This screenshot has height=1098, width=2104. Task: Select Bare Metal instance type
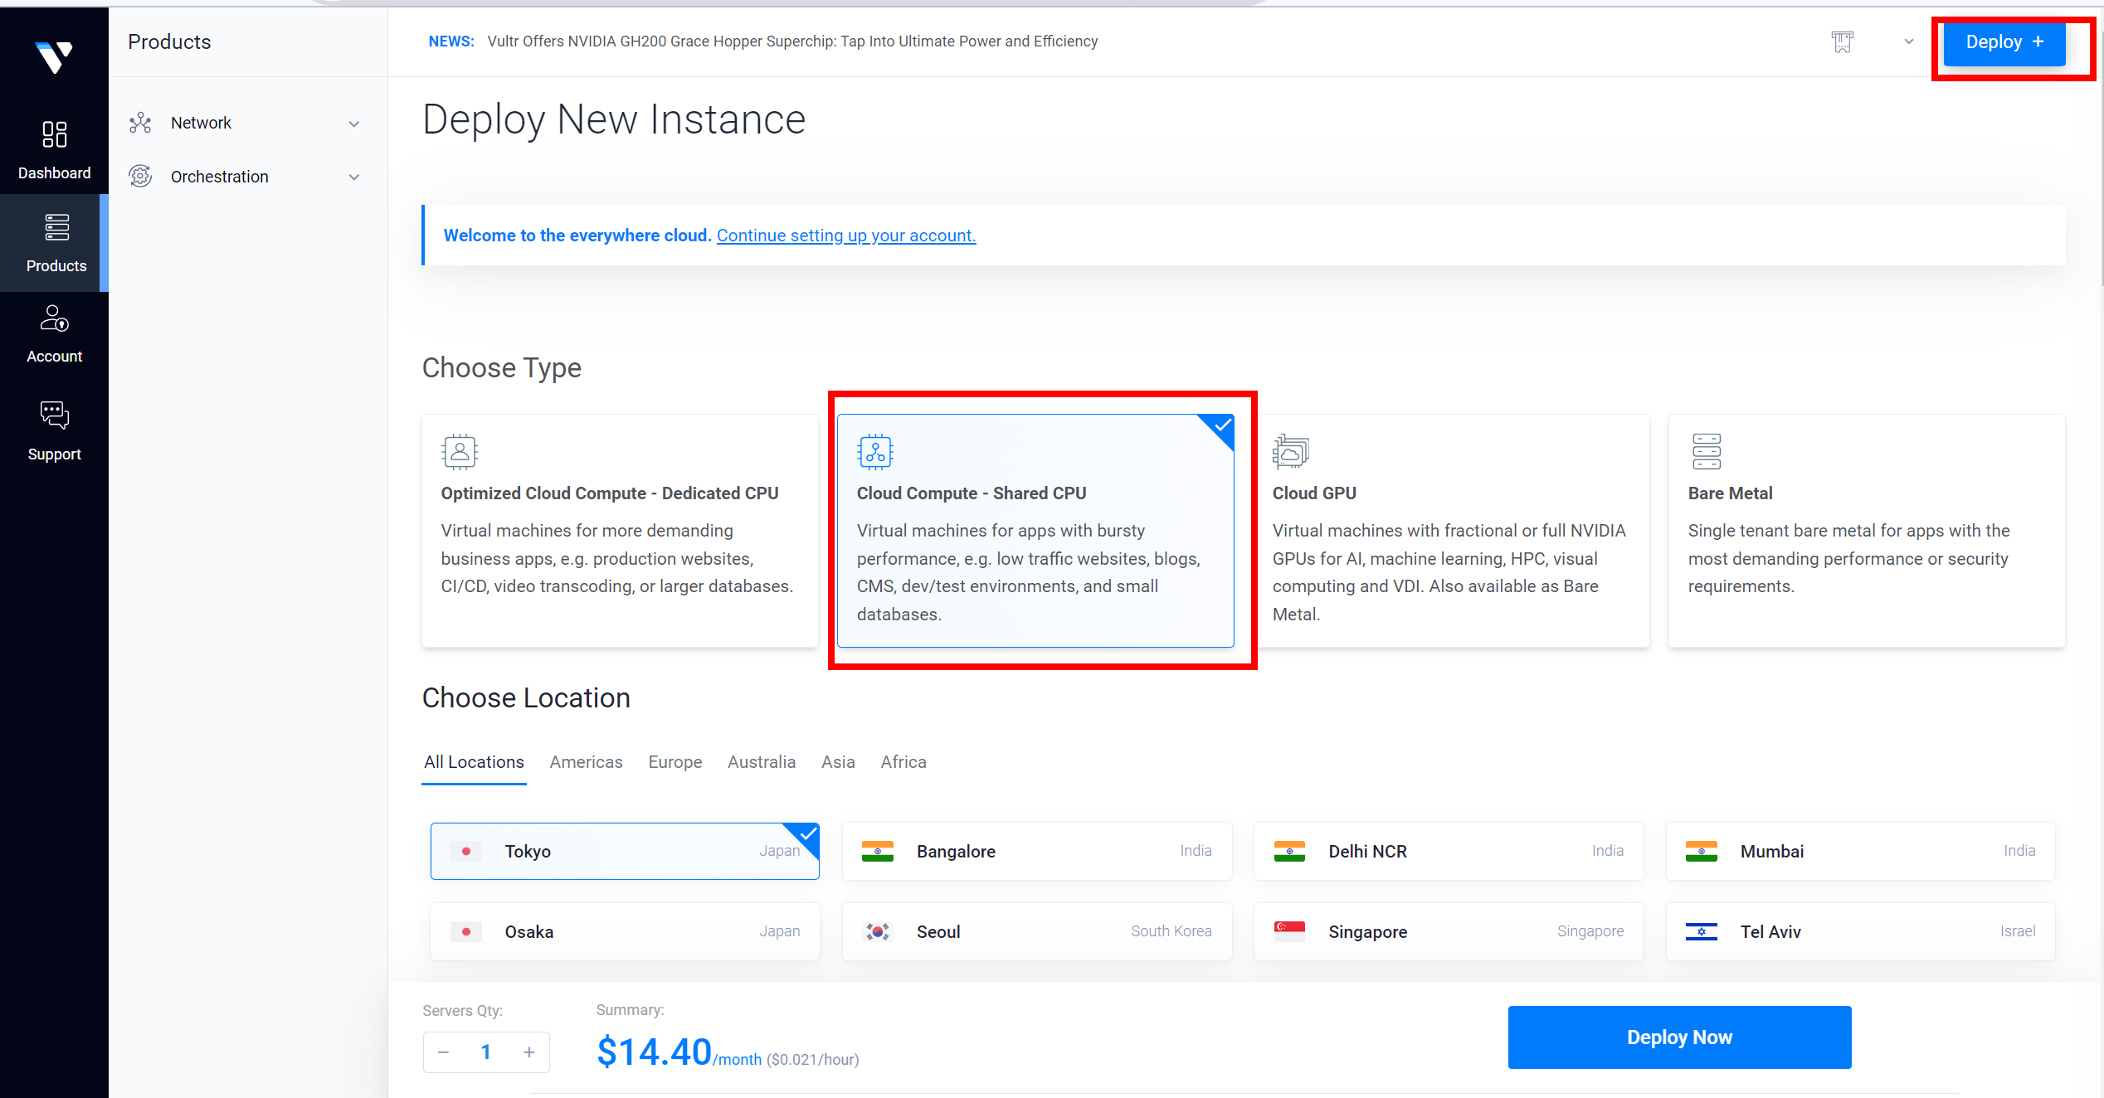click(1866, 531)
